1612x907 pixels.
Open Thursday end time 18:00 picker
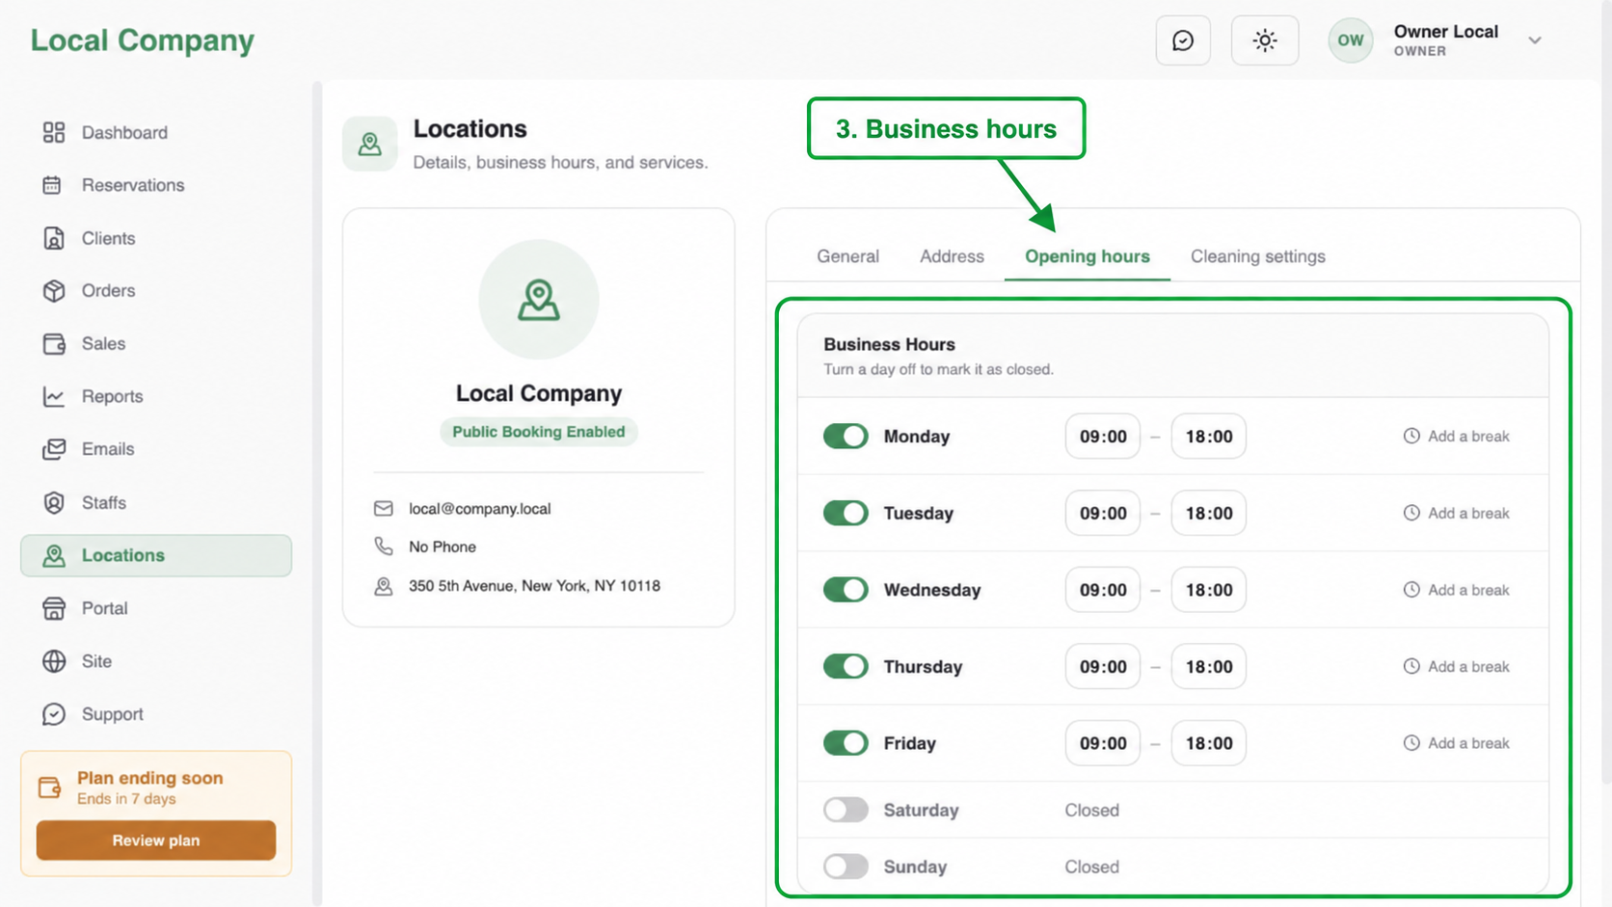click(1209, 666)
